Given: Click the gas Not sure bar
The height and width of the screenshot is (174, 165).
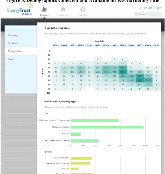Looking at the screenshot, I should click(76, 134).
